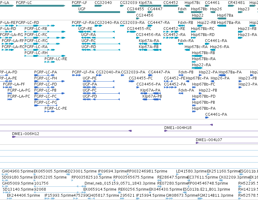The image size is (258, 200).
Task: Click EST GM08673.5prime label
Action: click(182, 195)
